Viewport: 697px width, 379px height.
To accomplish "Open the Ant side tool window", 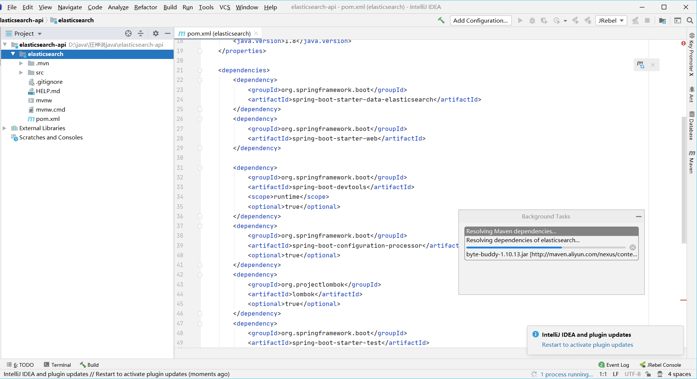I will tap(692, 94).
